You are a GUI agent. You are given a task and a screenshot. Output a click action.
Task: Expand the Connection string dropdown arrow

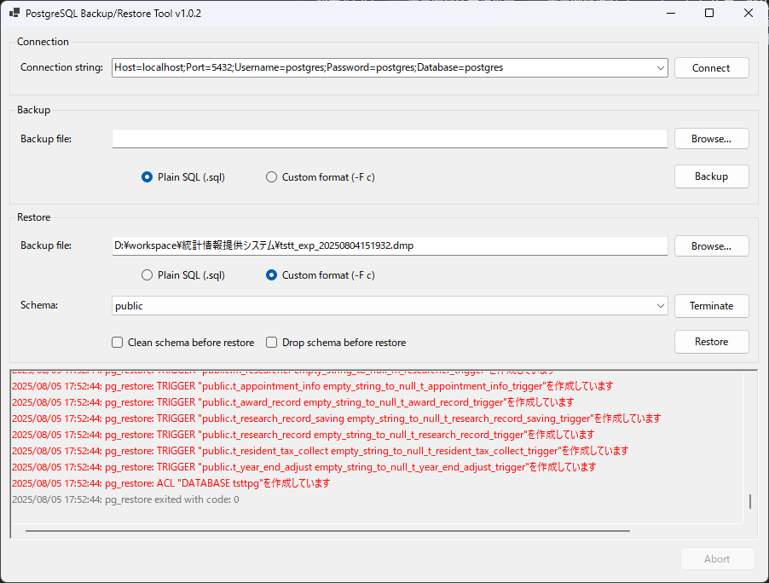[660, 68]
